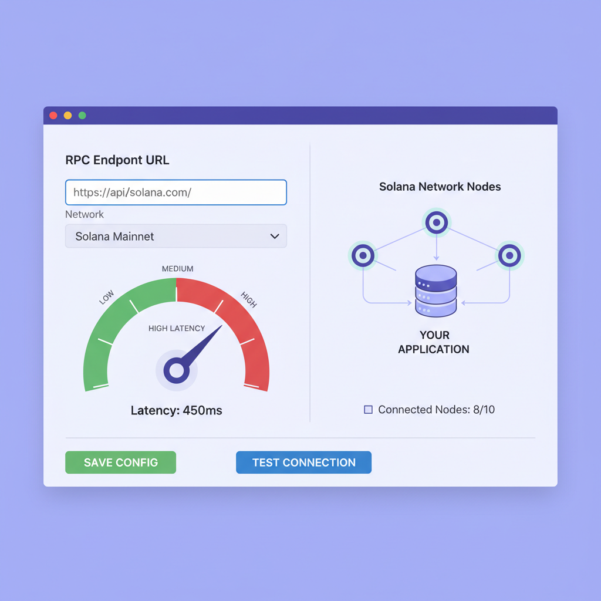The width and height of the screenshot is (601, 601).
Task: Toggle the Connected Nodes checkbox
Action: pyautogui.click(x=369, y=410)
